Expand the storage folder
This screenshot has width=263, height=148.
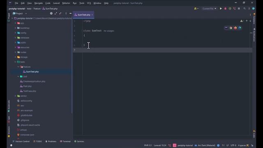pos(15,57)
